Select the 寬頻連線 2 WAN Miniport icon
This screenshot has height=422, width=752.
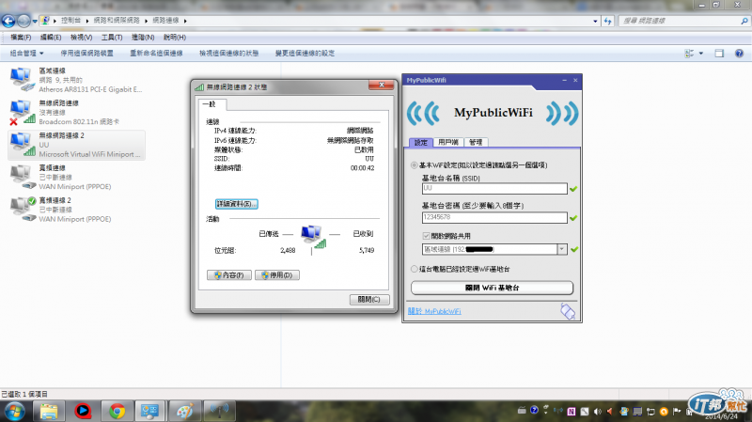[23, 210]
